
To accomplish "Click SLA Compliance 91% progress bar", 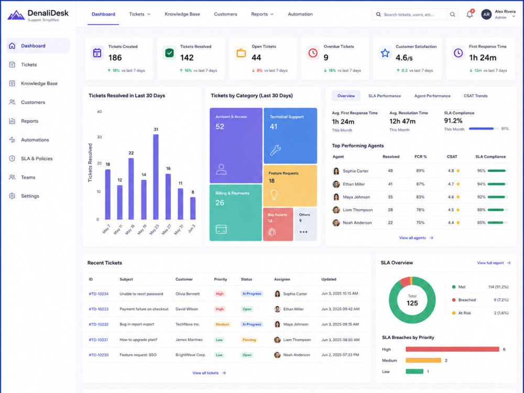I will (484, 129).
